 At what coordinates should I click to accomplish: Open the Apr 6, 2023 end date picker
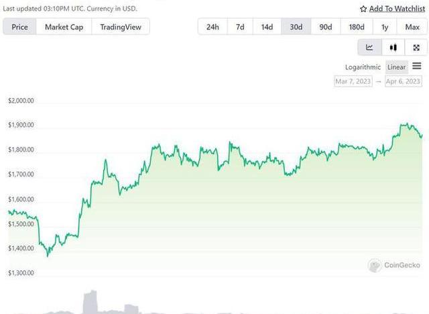[404, 81]
